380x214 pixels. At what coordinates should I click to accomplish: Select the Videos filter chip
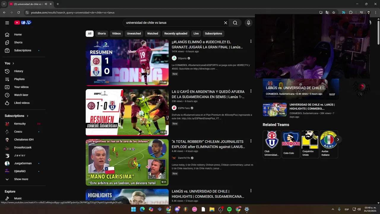click(x=116, y=34)
